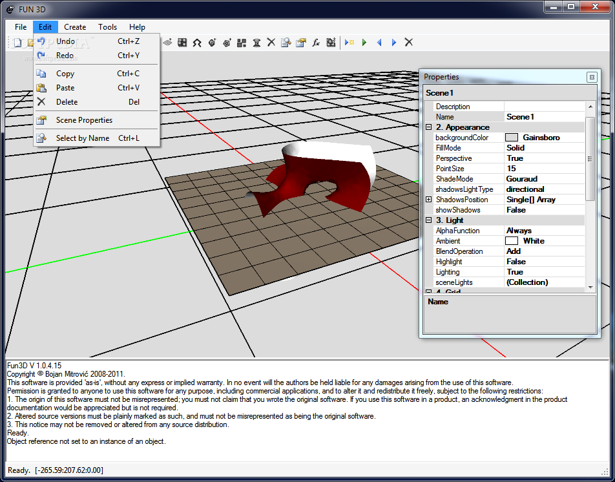This screenshot has height=482, width=615.
Task: Click the Select by Name magnifier icon
Action: click(41, 138)
